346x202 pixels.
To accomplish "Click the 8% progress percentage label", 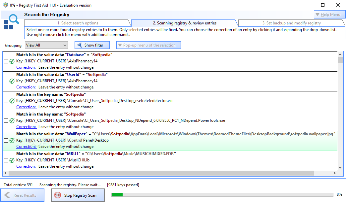I will click(339, 194).
